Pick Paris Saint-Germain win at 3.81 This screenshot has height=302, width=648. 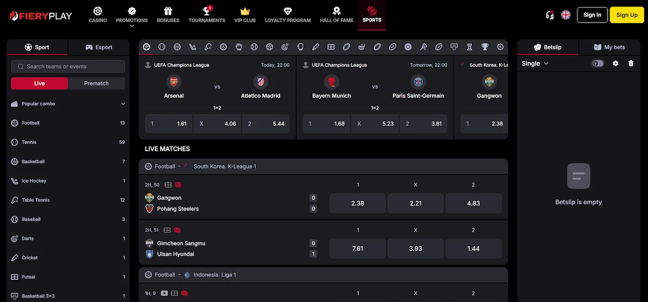(x=423, y=123)
